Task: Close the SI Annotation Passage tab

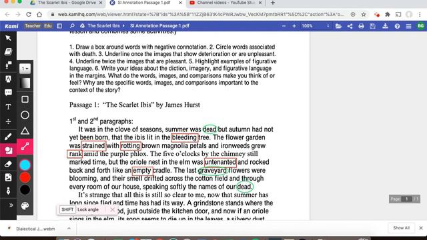Action: [180, 3]
